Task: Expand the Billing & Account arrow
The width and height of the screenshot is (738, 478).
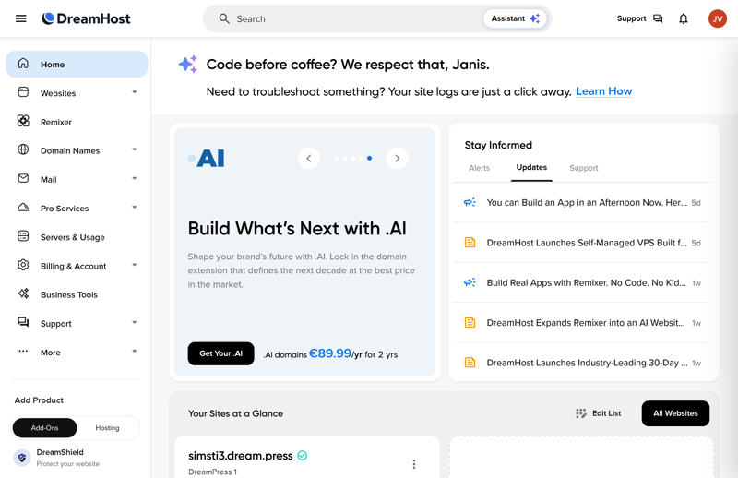Action: point(135,265)
